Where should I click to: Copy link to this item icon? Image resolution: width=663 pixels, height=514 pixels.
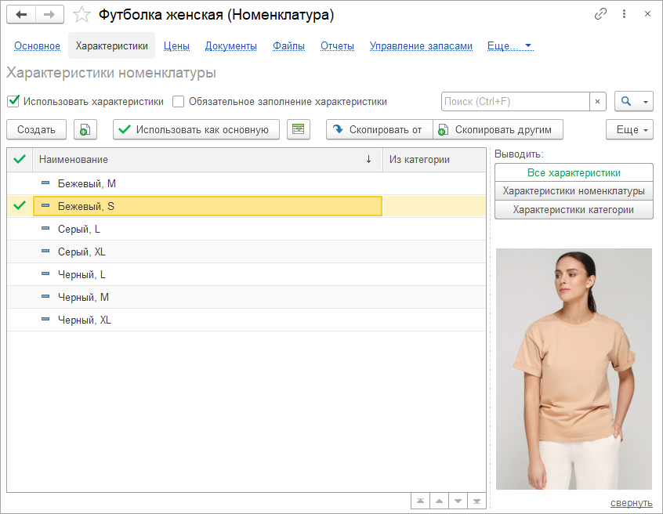(601, 14)
